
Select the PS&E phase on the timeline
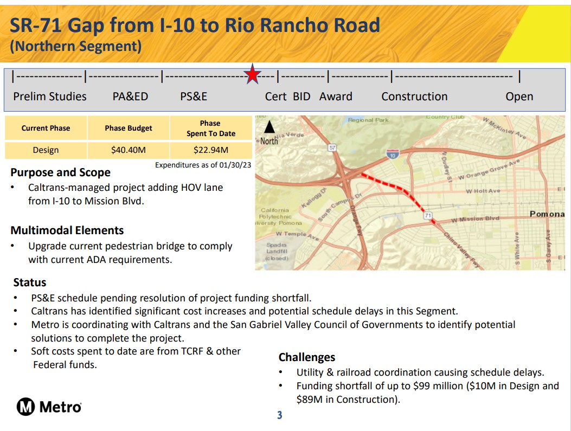click(195, 97)
